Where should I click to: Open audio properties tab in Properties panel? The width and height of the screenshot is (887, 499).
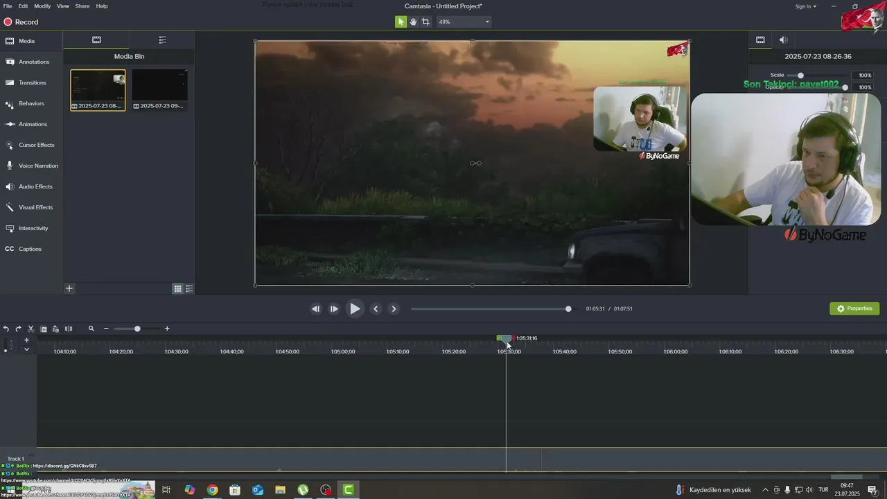783,40
